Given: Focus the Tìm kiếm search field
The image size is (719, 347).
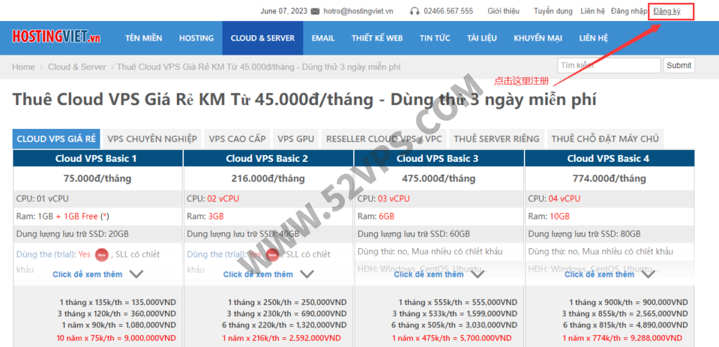Looking at the screenshot, I should 609,65.
